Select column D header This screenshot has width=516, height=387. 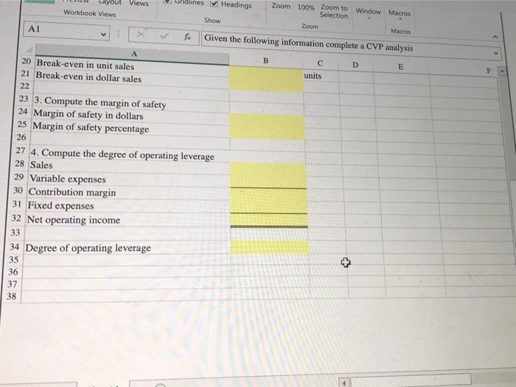355,65
